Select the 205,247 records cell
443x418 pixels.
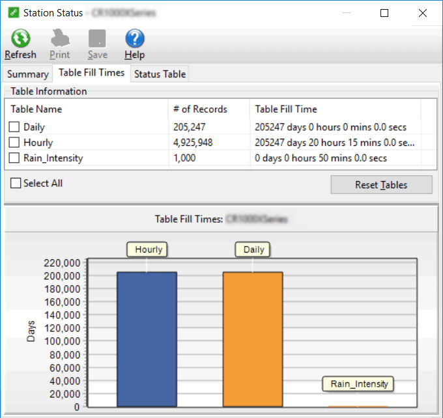[x=190, y=127]
